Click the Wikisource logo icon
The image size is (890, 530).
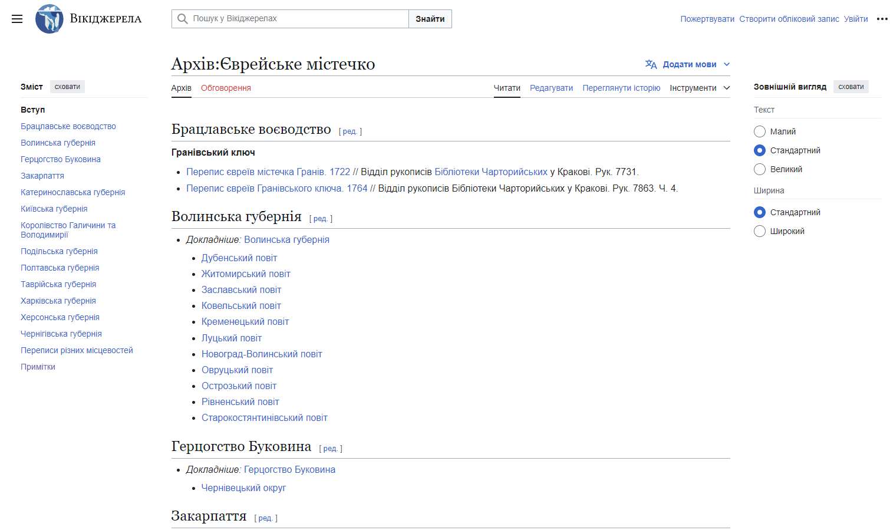pos(49,19)
